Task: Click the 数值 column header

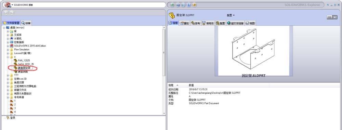Action: pyautogui.click(x=191, y=85)
